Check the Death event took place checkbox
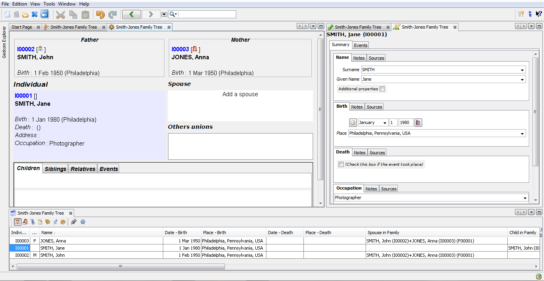The width and height of the screenshot is (544, 281). point(341,164)
